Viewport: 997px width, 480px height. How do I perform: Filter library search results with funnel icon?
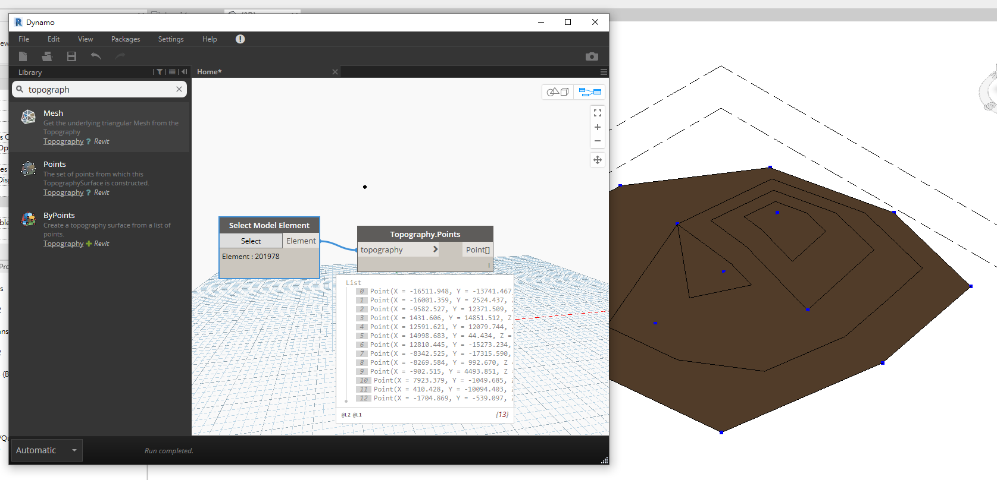(160, 72)
